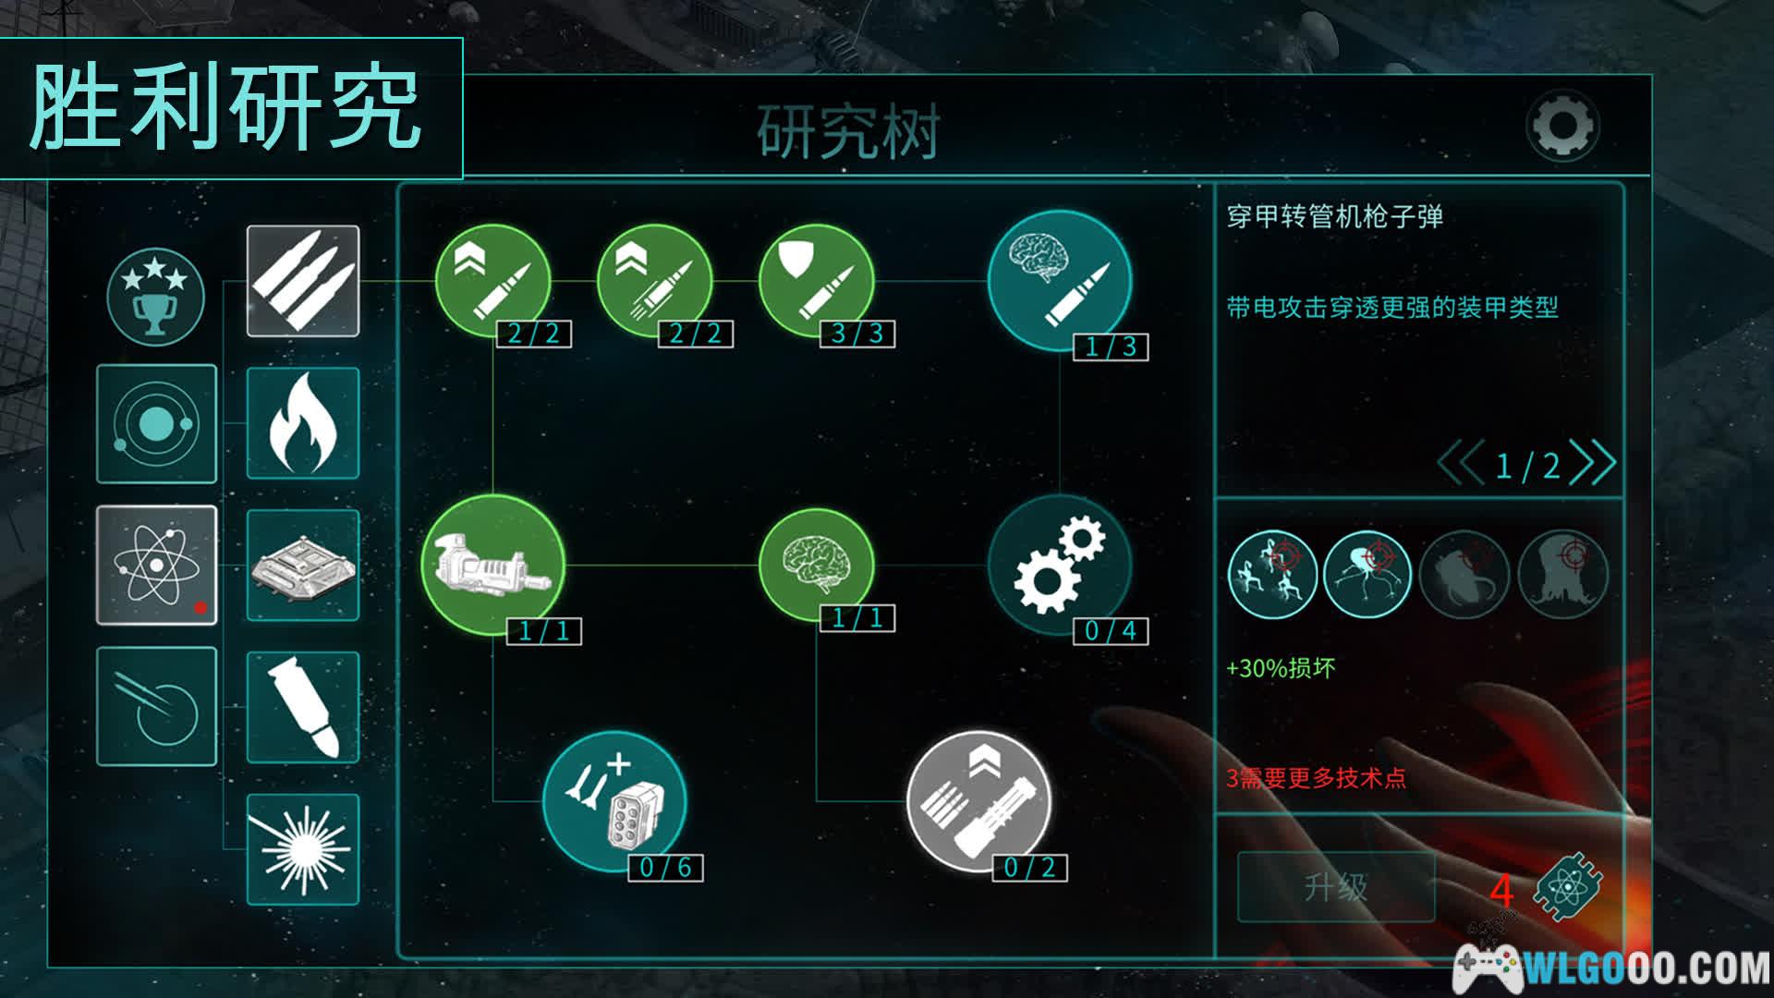Image resolution: width=1774 pixels, height=998 pixels.
Task: Select the minigun upgrade node 0/2
Action: [978, 801]
